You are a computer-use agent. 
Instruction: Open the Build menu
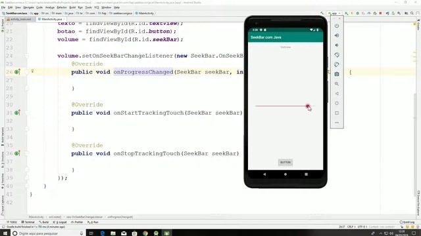(x=72, y=7)
